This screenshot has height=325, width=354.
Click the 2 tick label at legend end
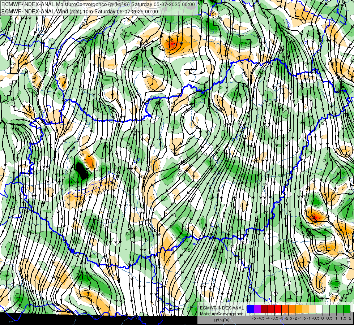350,318
